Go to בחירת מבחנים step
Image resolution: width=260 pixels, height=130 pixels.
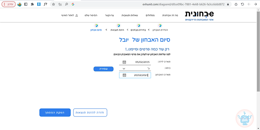pos(138,30)
